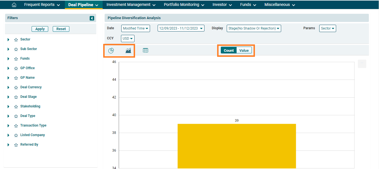The image size is (379, 169).
Task: Click the Home icon in navigation bar
Action: (14, 5)
